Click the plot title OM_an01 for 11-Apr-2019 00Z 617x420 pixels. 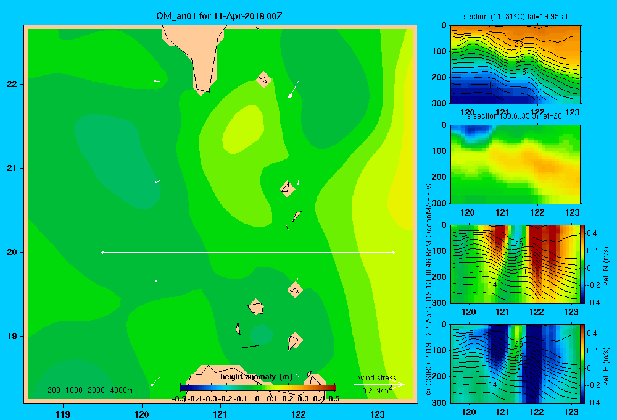(x=219, y=16)
